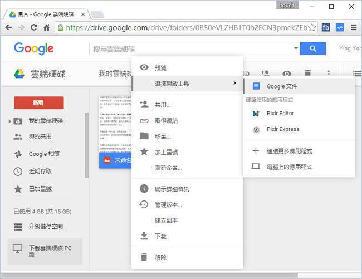Expand search options dropdown arrow
Image resolution: width=362 pixels, height=279 pixels.
coord(296,48)
